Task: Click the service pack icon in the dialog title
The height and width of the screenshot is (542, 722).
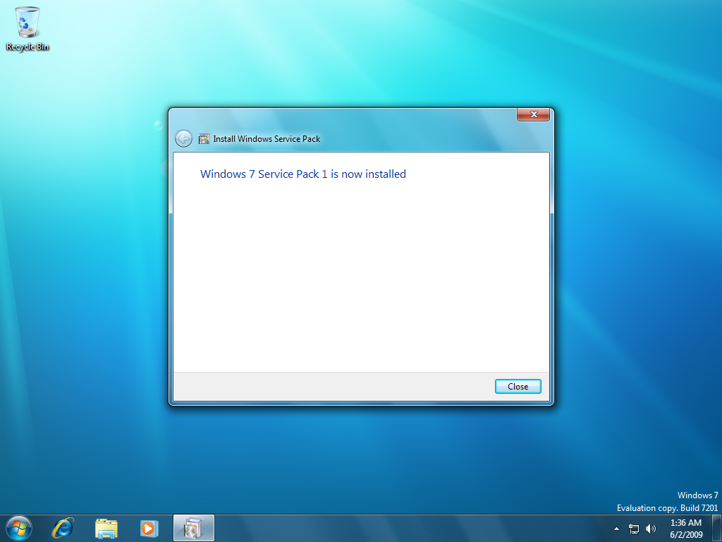Action: tap(204, 138)
